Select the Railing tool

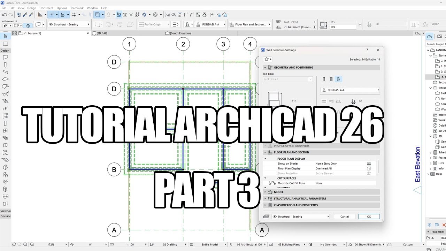(x=5, y=108)
